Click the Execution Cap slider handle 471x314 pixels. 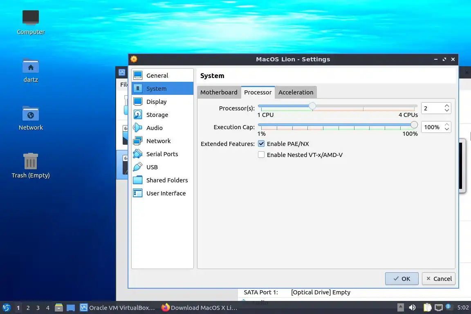pyautogui.click(x=414, y=125)
